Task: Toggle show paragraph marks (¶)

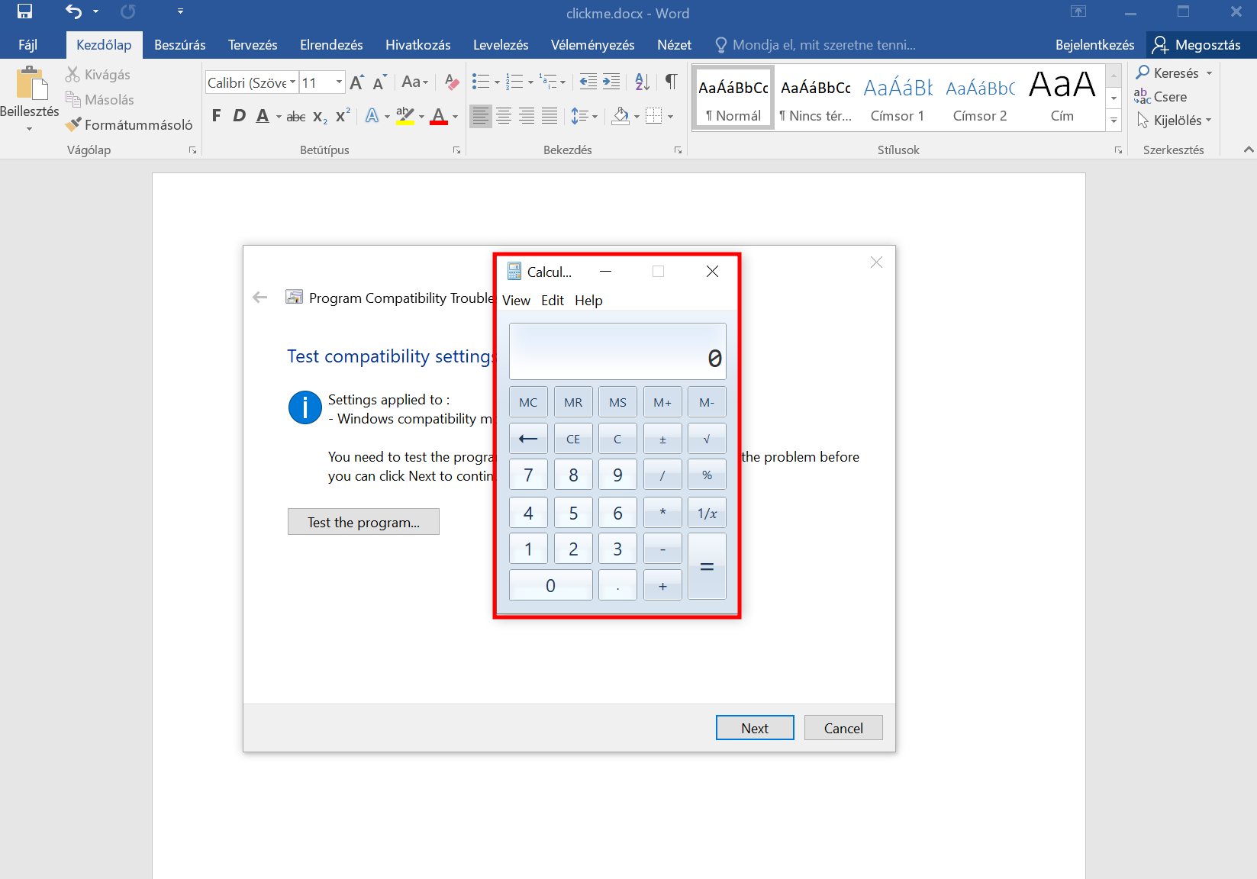Action: 671,82
